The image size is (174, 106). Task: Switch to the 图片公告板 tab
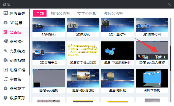point(113,14)
